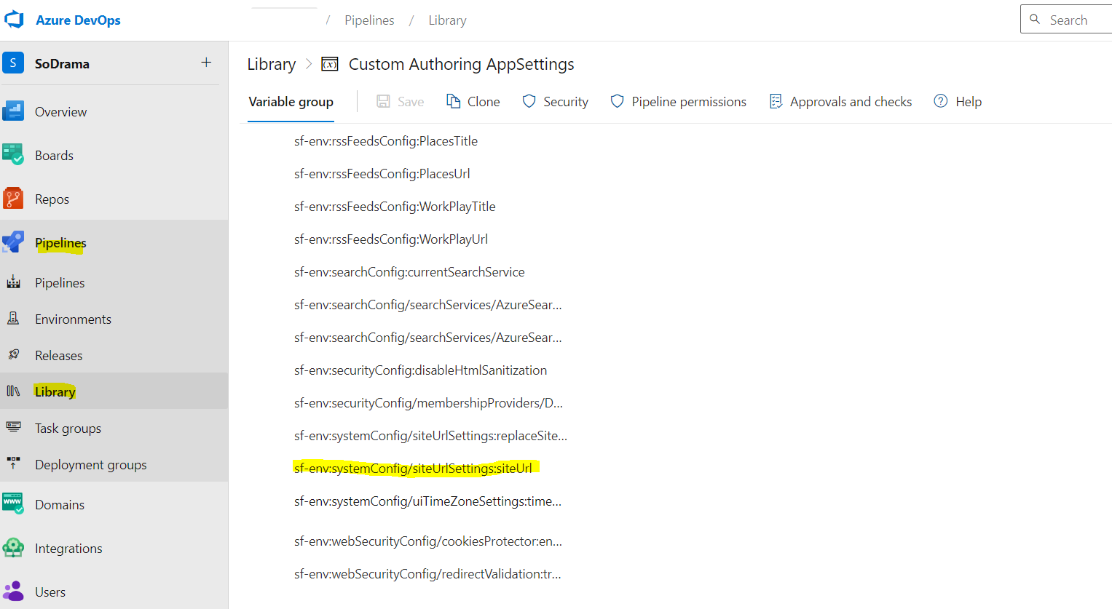Click Library in the top breadcrumb
Viewport: 1112px width, 609px height.
(x=447, y=20)
